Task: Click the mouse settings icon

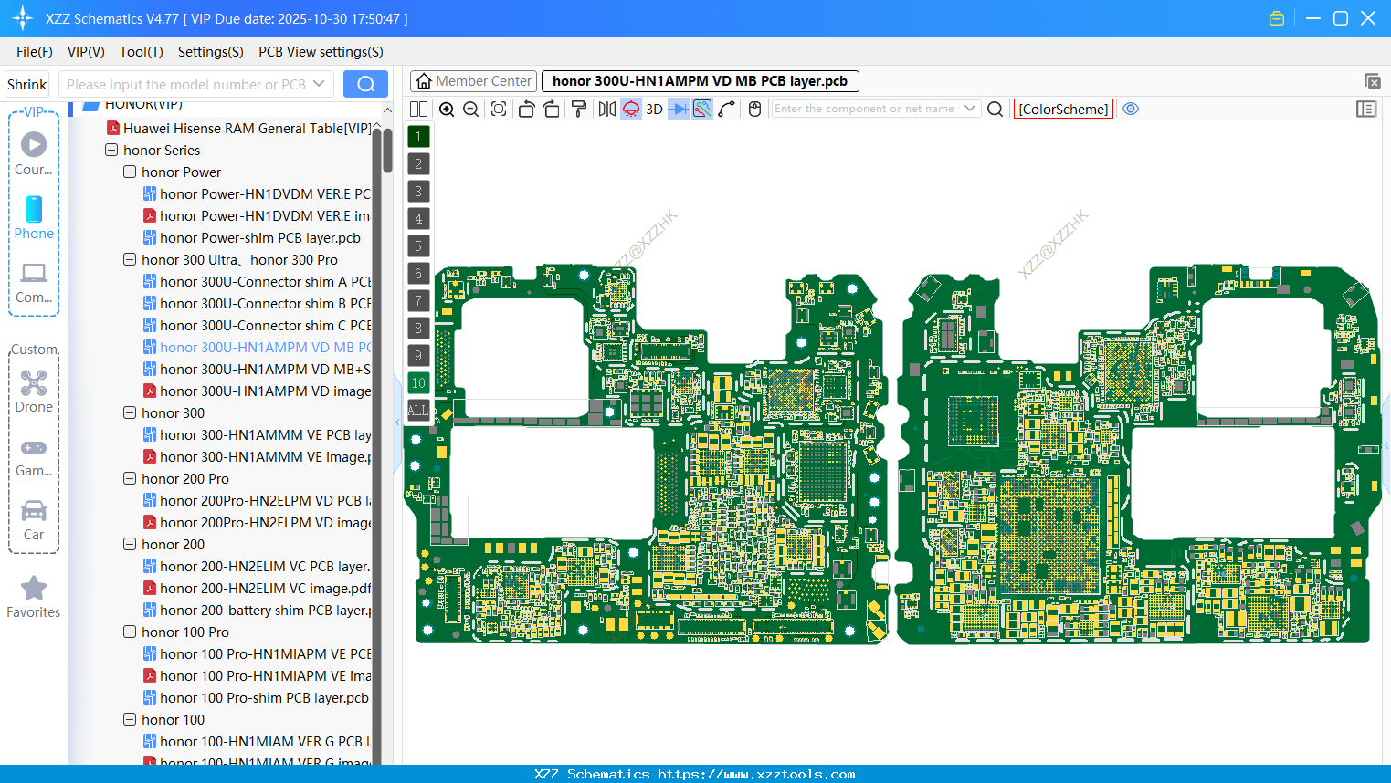Action: 754,110
